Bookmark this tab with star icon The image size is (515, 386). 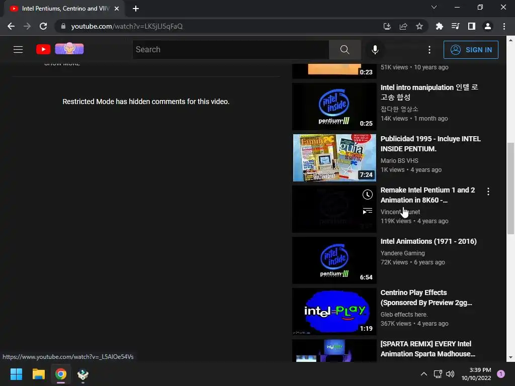coord(419,26)
